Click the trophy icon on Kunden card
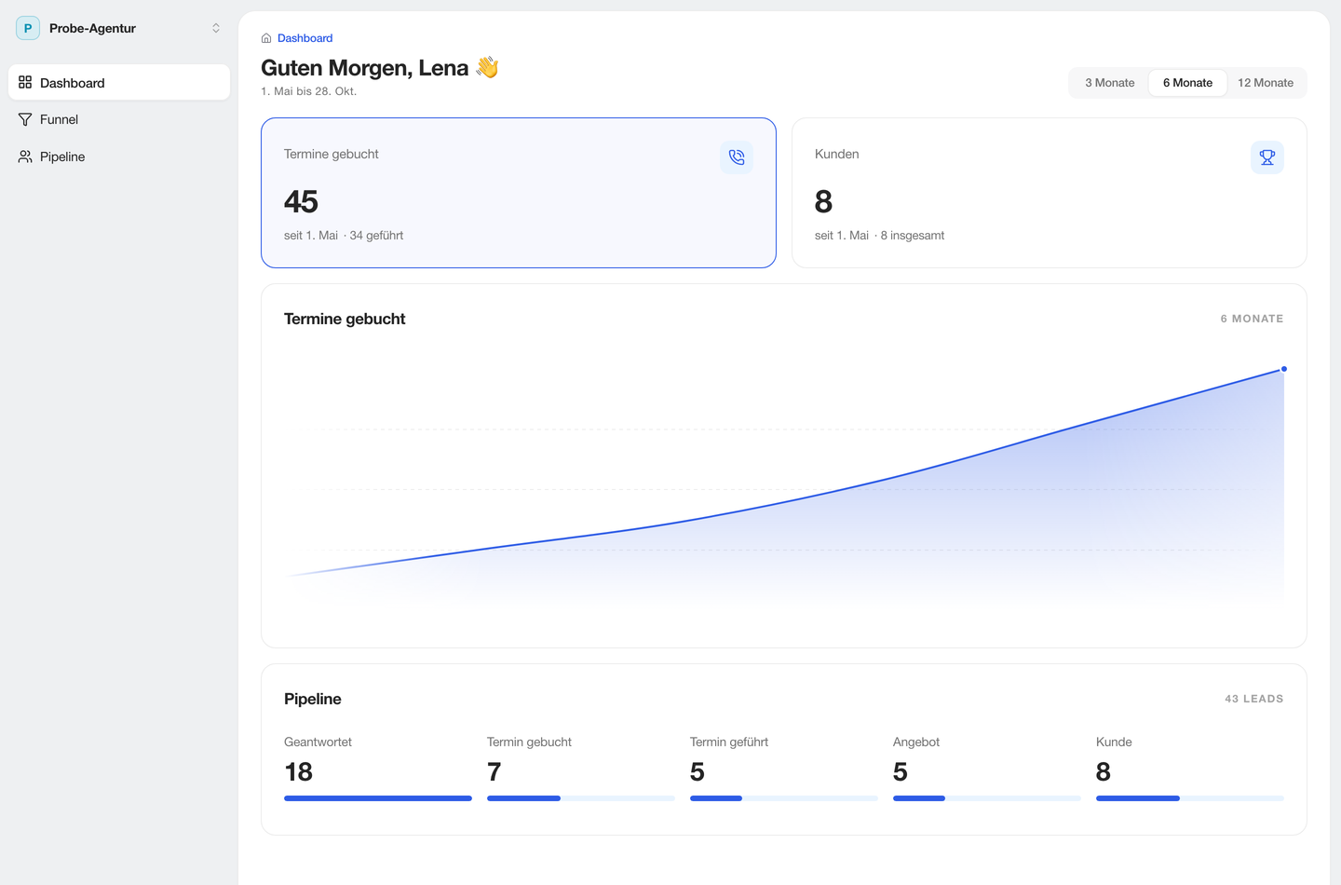This screenshot has height=885, width=1341. 1267,157
